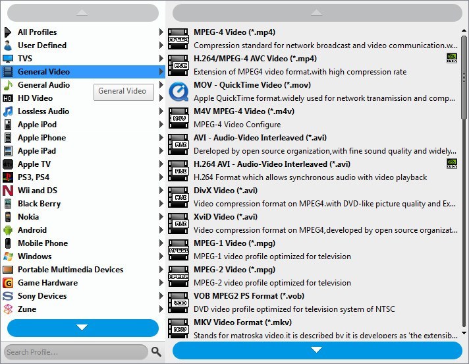Click the Sony Devices icon

click(8, 296)
